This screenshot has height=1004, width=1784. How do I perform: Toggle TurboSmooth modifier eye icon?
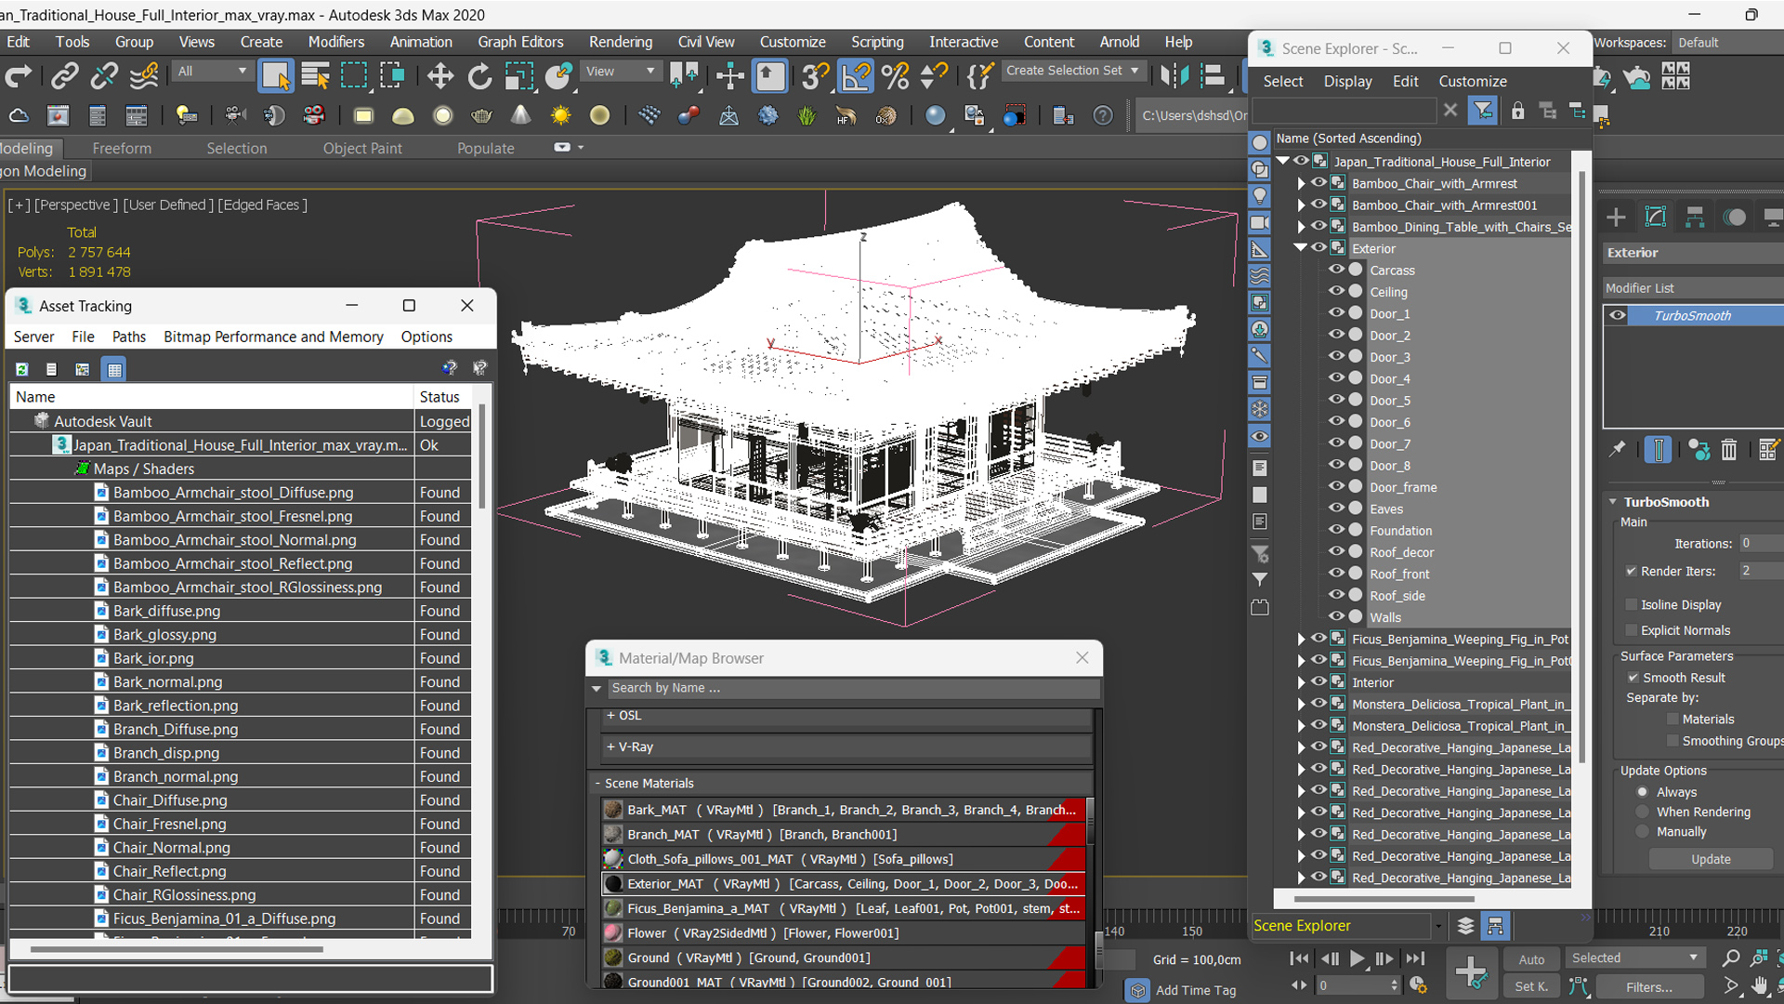1618,315
